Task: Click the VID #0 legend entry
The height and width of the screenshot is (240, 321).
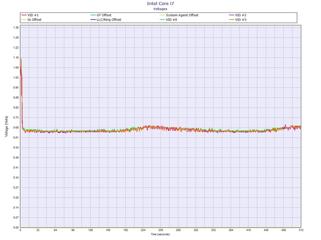Action: (169, 20)
